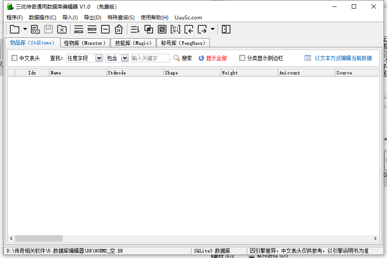Expand the arrow next to open folder
Image resolution: width=387 pixels, height=258 pixels.
click(x=25, y=29)
